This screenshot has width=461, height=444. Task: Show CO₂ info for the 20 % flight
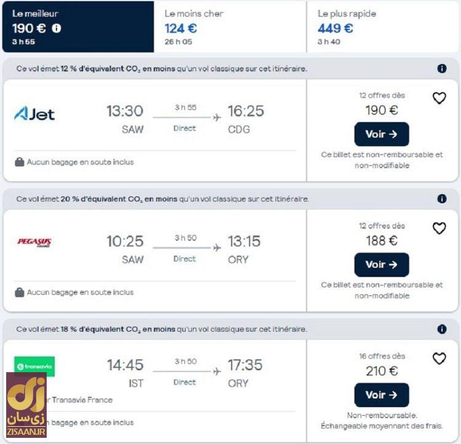pos(442,199)
